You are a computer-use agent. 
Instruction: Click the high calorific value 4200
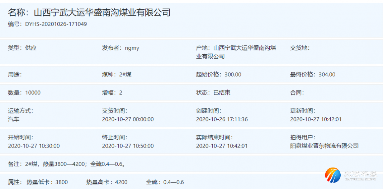pyautogui.click(x=121, y=182)
